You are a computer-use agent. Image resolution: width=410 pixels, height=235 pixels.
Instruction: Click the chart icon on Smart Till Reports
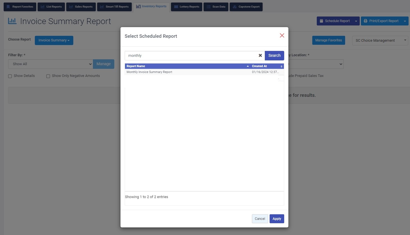102,7
